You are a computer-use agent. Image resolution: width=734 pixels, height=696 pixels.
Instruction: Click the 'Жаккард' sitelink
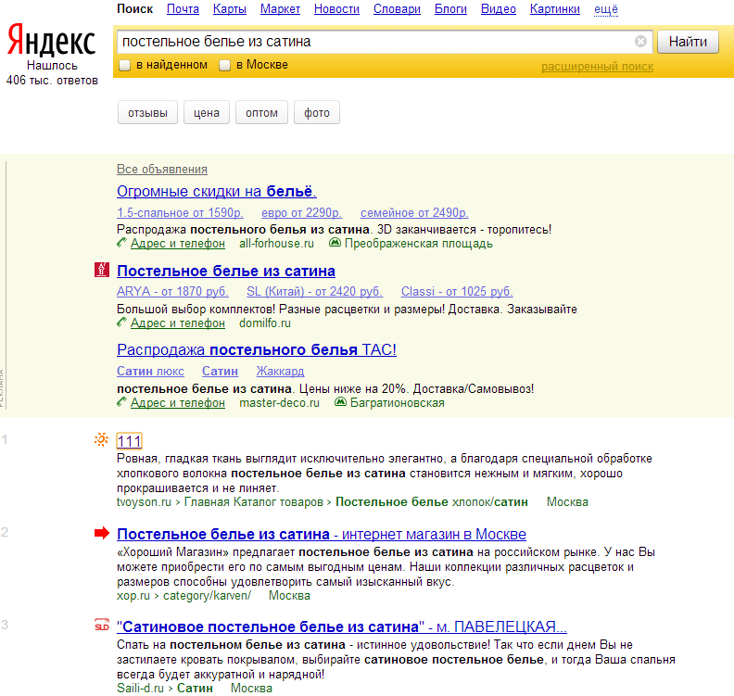point(280,371)
